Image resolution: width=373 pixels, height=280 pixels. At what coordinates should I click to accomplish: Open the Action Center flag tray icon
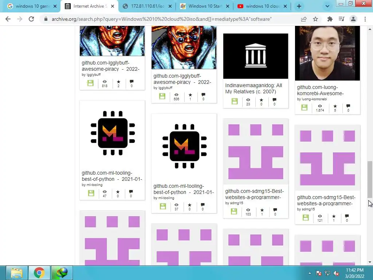point(318,273)
